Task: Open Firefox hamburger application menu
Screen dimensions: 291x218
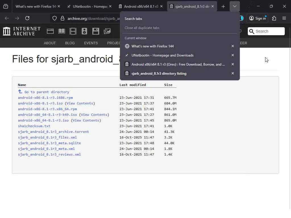Action: 284,18
